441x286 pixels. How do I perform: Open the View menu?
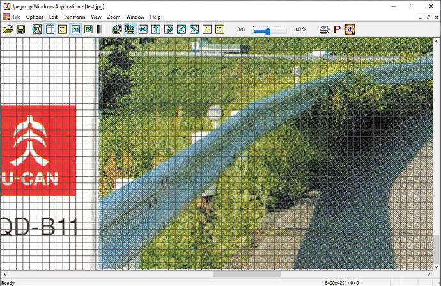(x=96, y=17)
